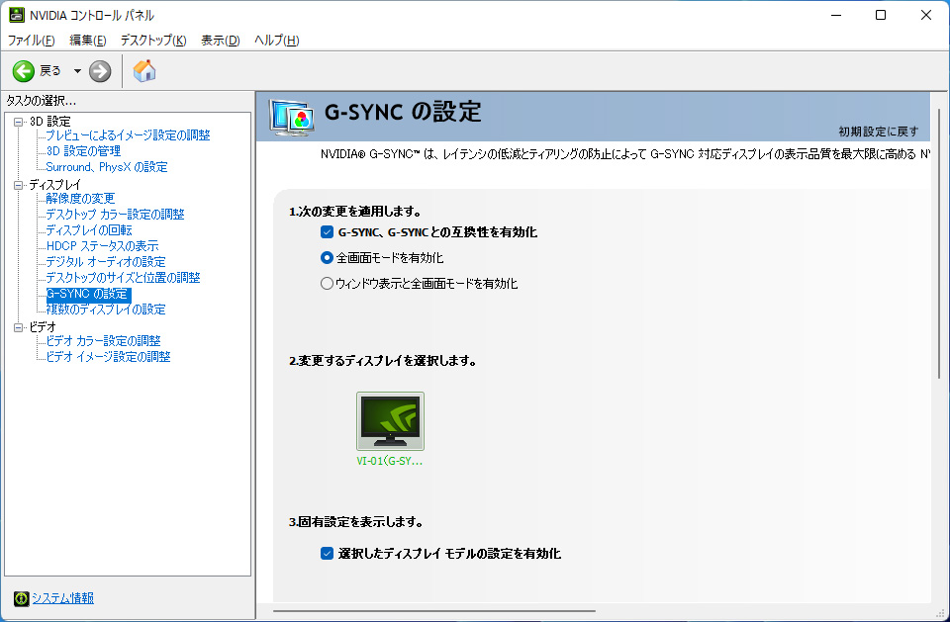Open the デスクトップ(K) menu
The width and height of the screenshot is (950, 622).
[x=153, y=40]
